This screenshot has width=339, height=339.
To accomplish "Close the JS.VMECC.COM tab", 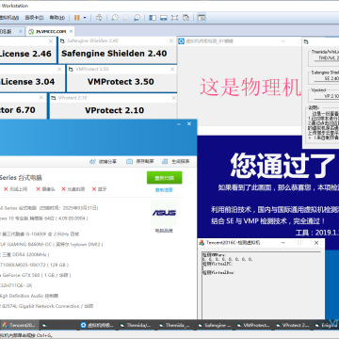I will [72, 31].
